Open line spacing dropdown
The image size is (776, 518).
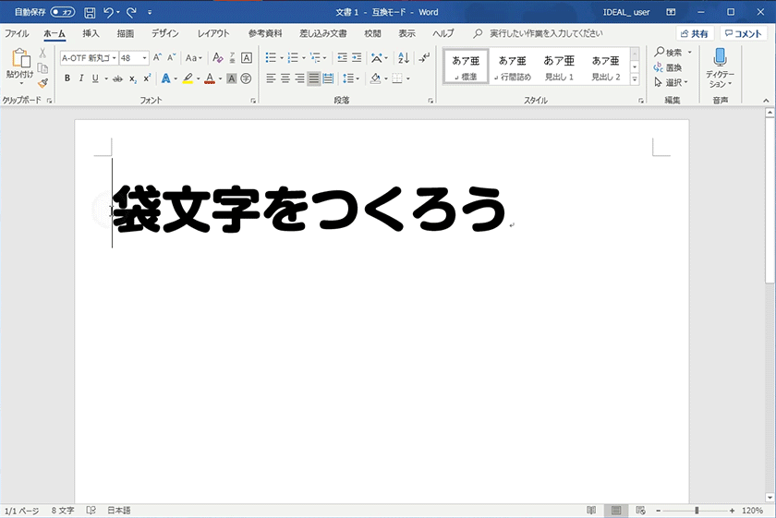click(x=351, y=78)
